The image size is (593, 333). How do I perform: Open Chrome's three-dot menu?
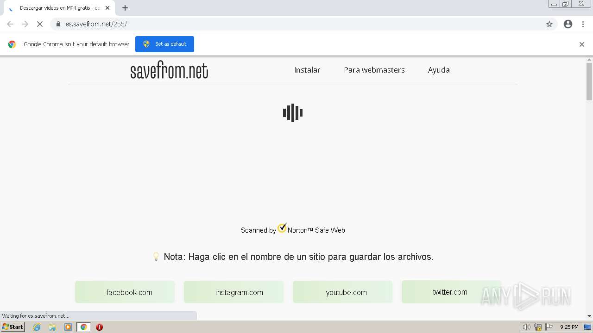[583, 24]
